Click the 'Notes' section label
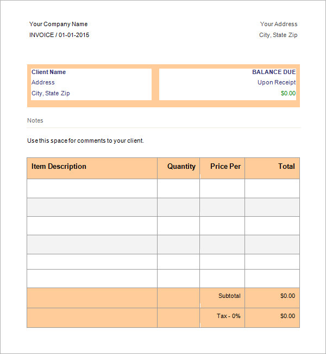The width and height of the screenshot is (326, 354). click(35, 120)
